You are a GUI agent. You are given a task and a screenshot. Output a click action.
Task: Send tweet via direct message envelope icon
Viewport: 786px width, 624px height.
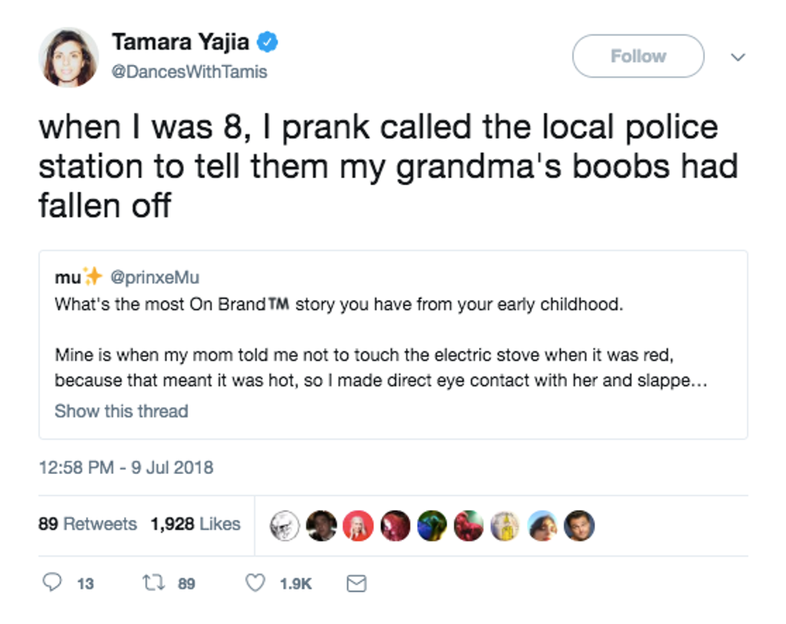(355, 584)
